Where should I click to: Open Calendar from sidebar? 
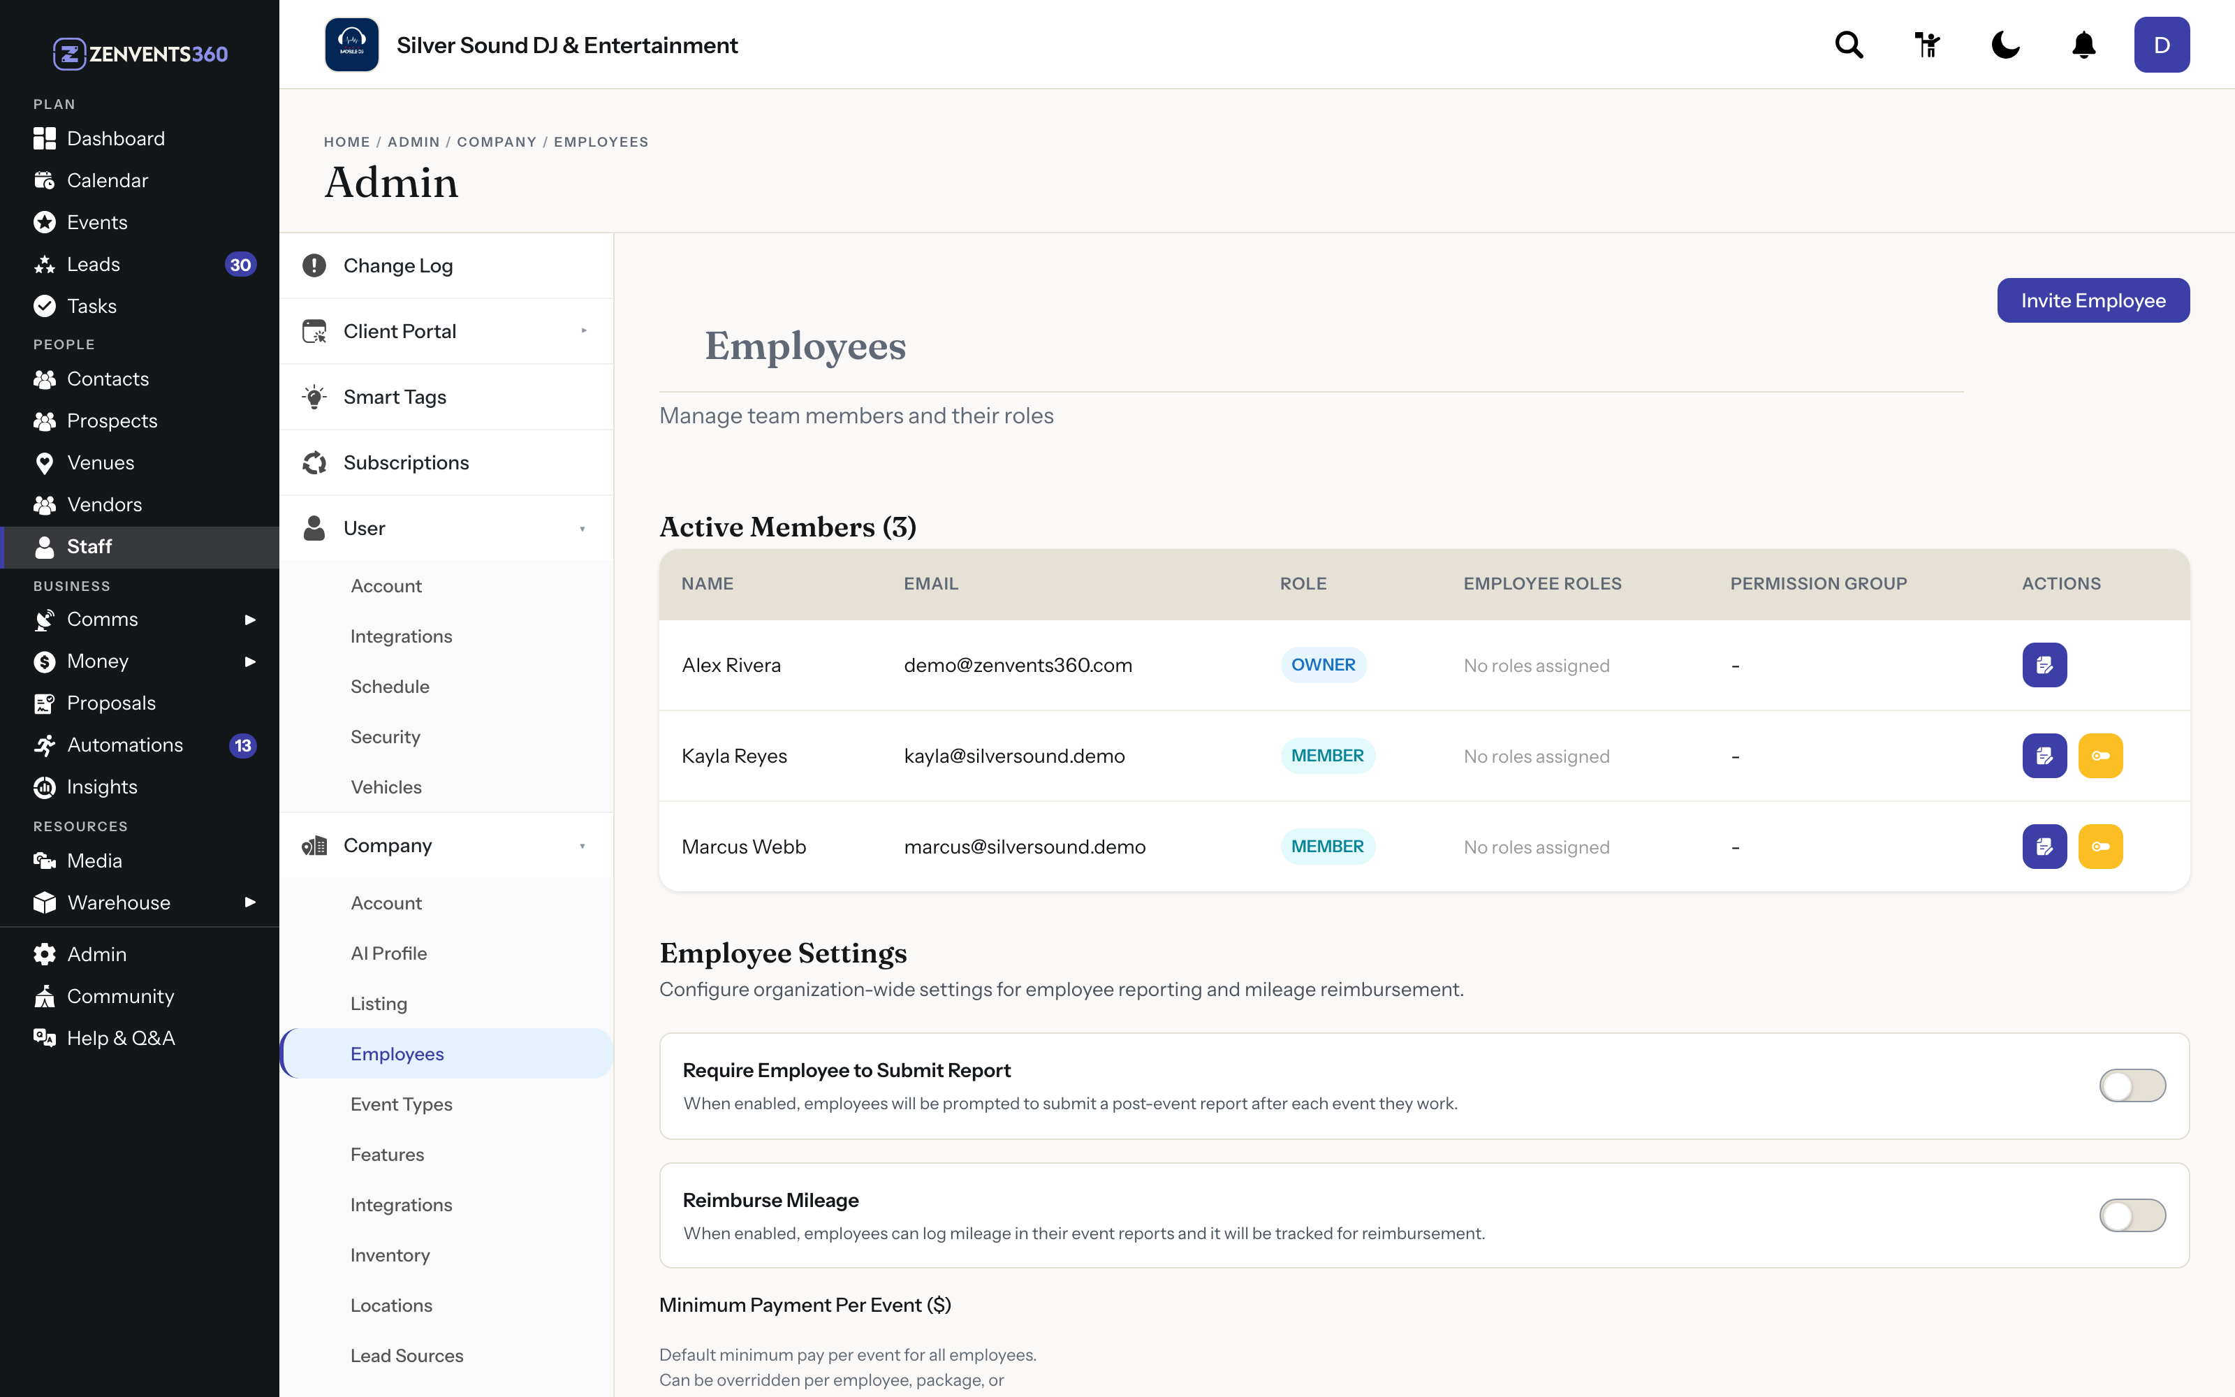(140, 180)
